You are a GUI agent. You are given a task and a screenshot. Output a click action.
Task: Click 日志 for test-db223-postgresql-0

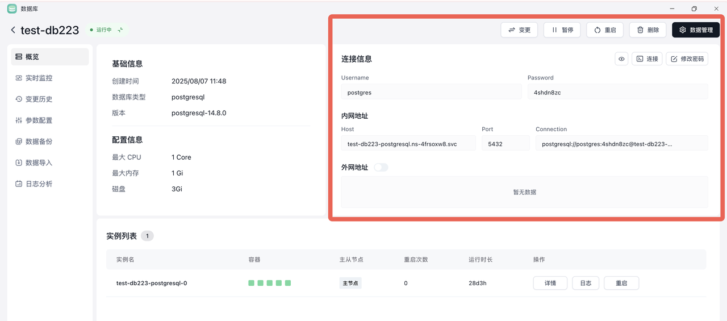pos(586,283)
